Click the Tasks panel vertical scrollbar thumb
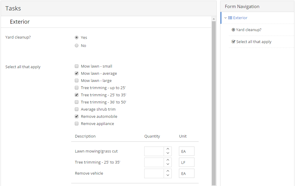Screen dimensions: 295x186 (214, 103)
